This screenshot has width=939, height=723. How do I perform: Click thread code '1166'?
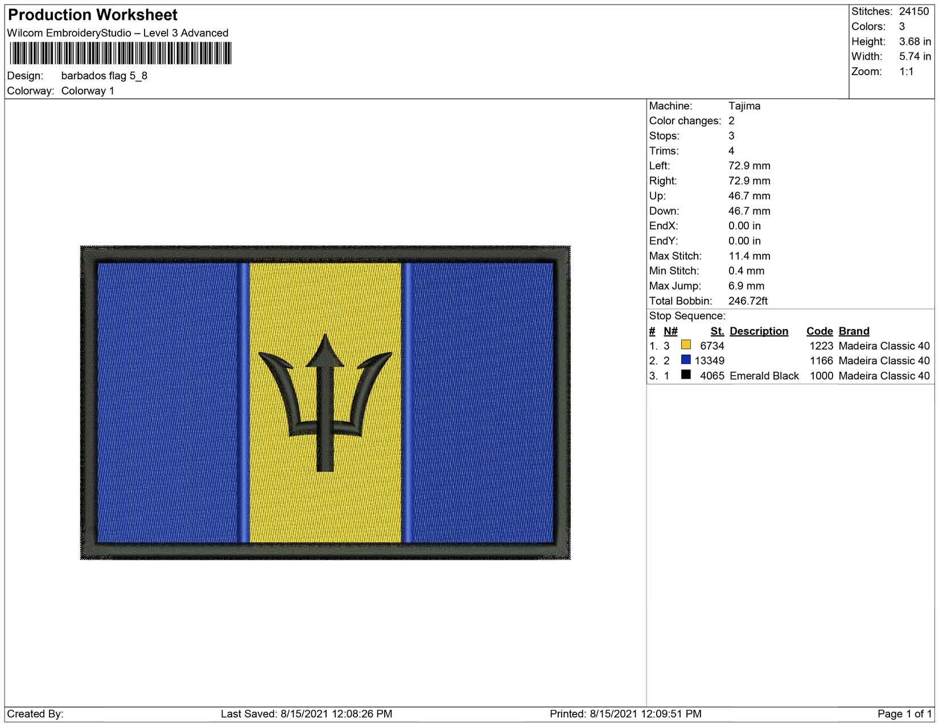pos(821,361)
